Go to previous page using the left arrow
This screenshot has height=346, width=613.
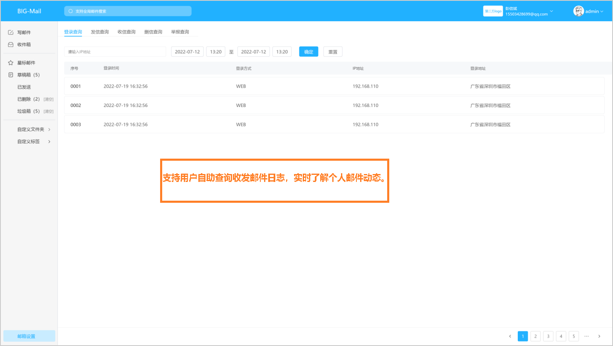tap(510, 336)
